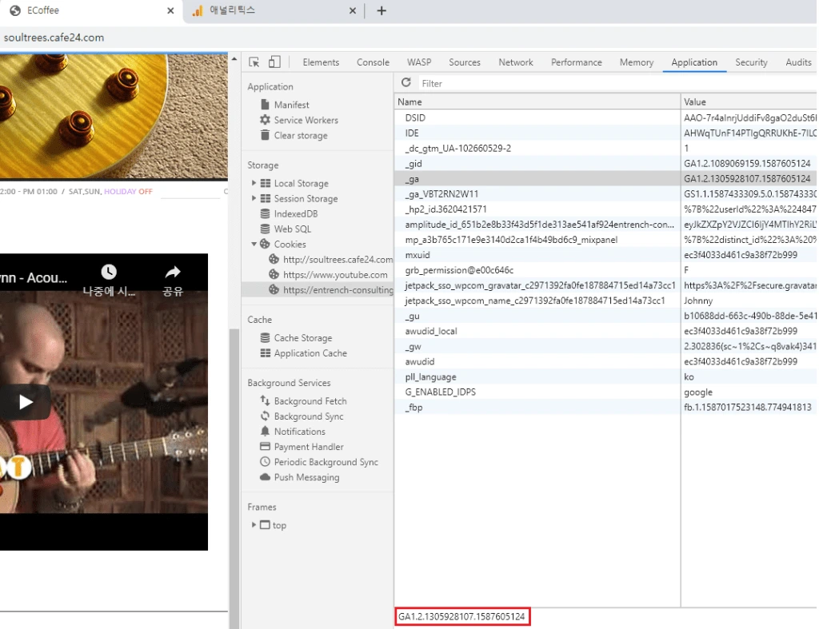
Task: Switch to the Security tab
Action: tap(751, 62)
